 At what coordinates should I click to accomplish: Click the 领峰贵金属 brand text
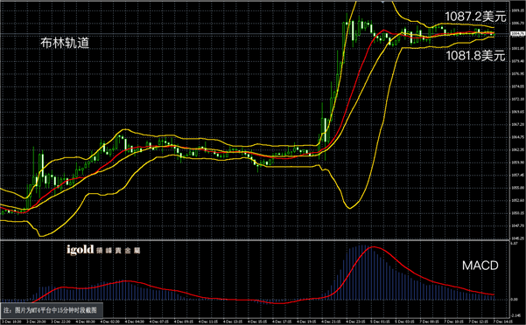(118, 251)
